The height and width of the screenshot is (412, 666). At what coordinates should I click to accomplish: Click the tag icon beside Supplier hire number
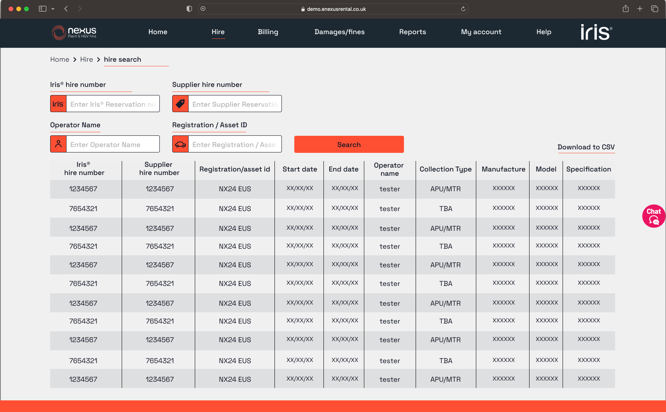click(x=180, y=104)
